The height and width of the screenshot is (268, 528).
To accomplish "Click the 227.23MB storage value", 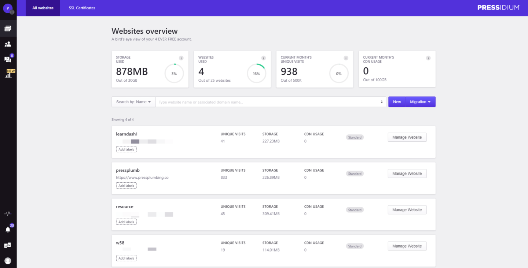I will [271, 141].
